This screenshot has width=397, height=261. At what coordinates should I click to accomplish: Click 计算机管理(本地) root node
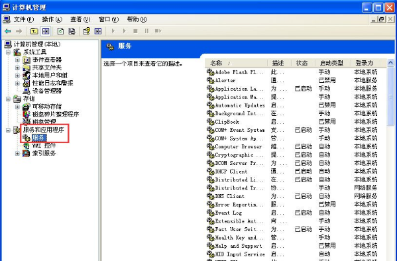tap(37, 44)
